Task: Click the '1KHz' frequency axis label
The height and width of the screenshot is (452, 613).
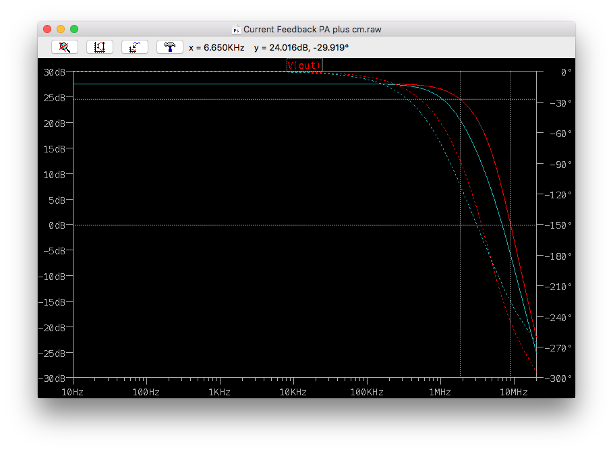Action: 220,392
